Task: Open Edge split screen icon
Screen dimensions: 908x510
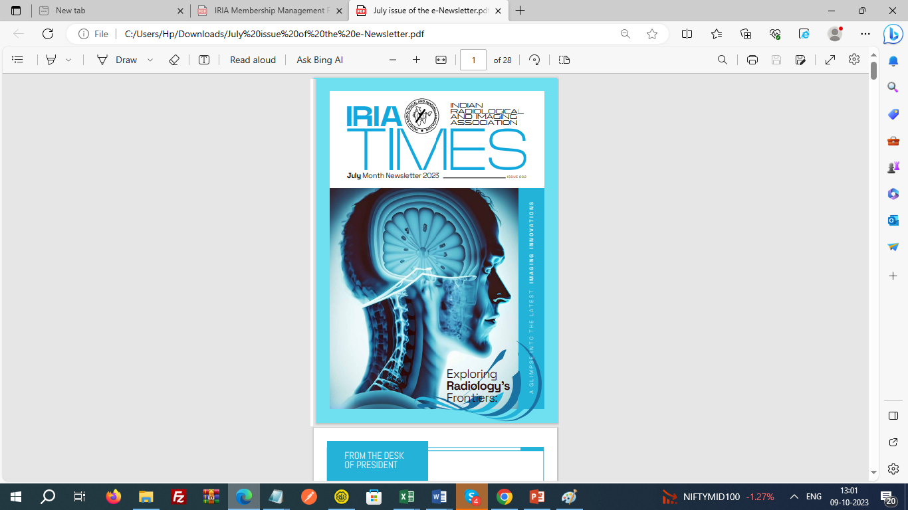Action: [x=687, y=34]
